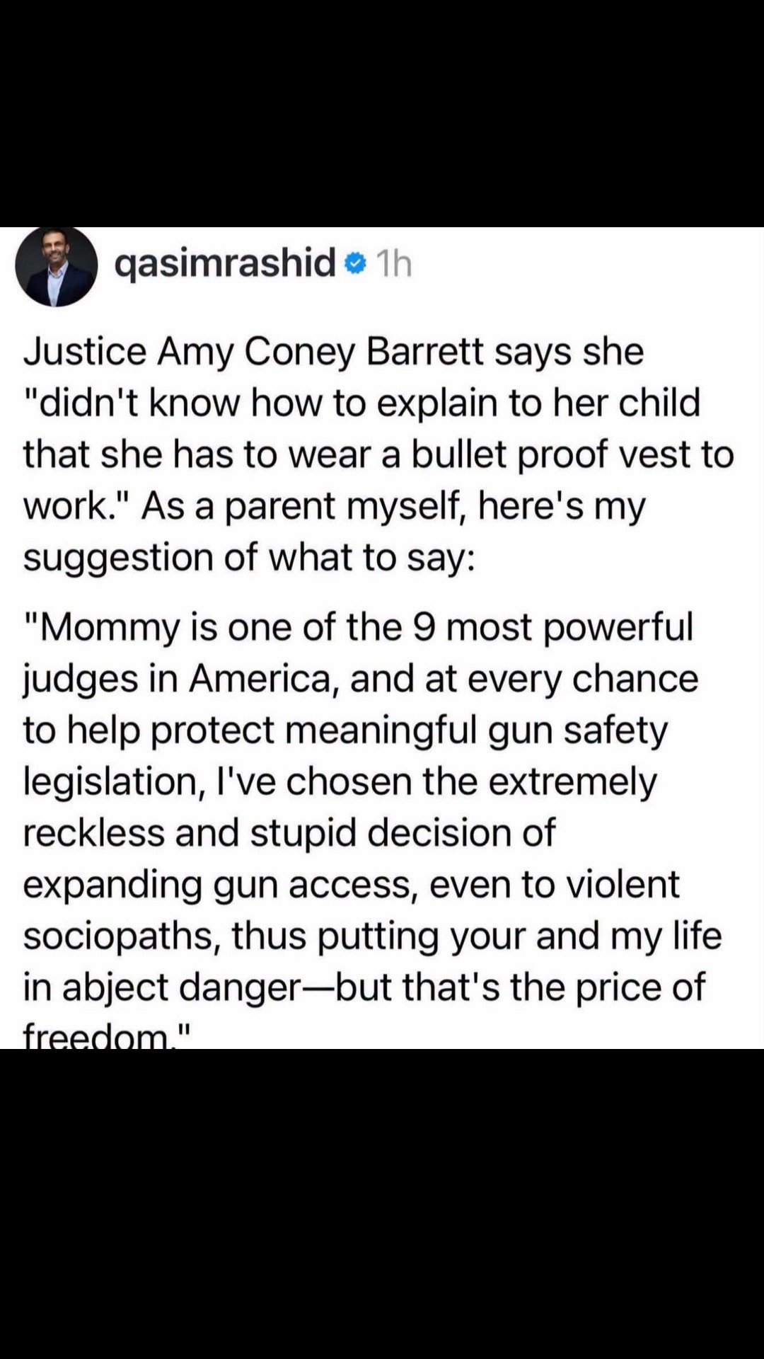Tap the line starting '"Mommy is one of the 9'
764x1359 pixels.
pyautogui.click(x=358, y=627)
